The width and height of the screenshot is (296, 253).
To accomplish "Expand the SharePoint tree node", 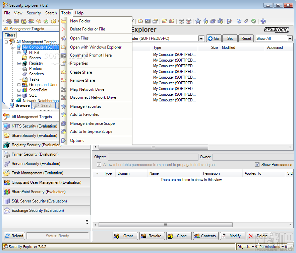I will pos(19,90).
